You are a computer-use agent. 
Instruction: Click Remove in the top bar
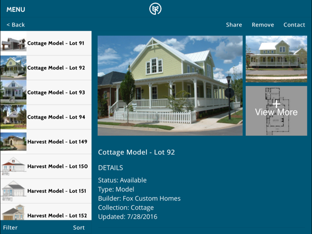tap(263, 25)
